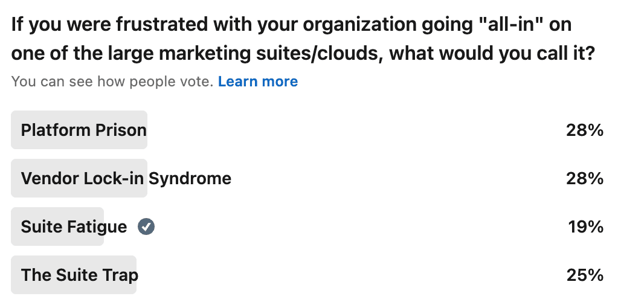
Task: Select The Suite Trap poll option
Action: 79,275
